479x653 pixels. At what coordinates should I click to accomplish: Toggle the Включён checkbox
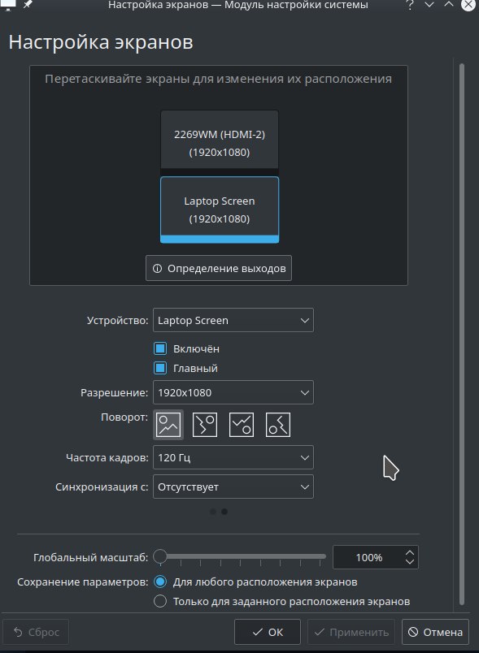(x=160, y=348)
